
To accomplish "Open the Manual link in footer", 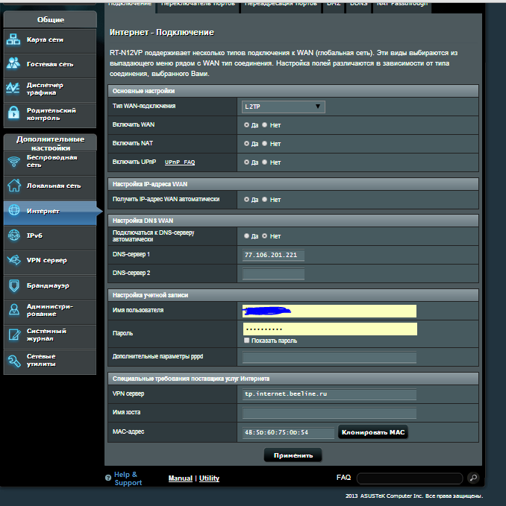I will (x=181, y=478).
